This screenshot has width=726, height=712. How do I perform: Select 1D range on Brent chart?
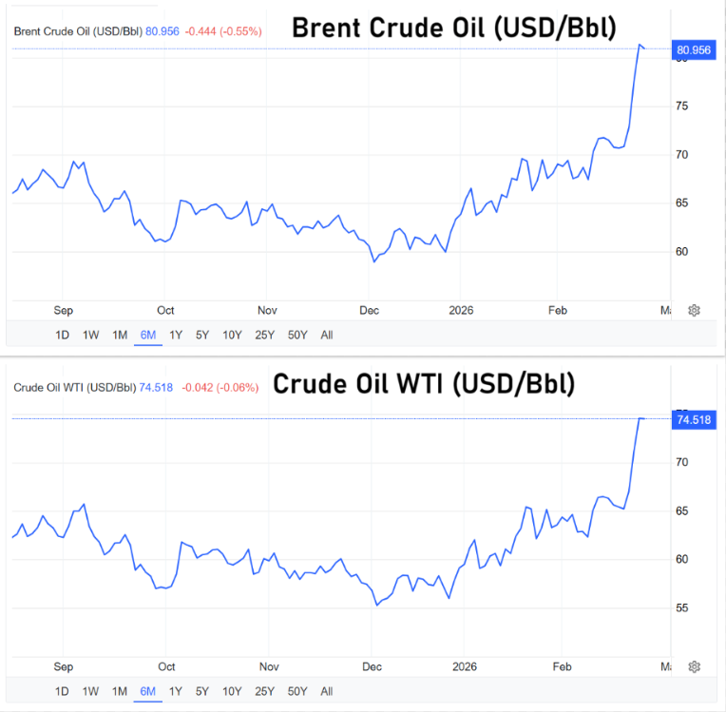point(62,335)
